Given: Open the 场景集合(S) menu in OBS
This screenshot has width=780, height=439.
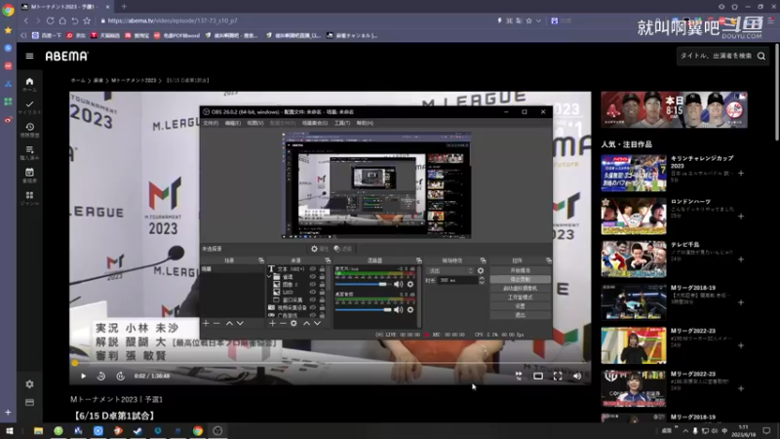Looking at the screenshot, I should (x=315, y=123).
